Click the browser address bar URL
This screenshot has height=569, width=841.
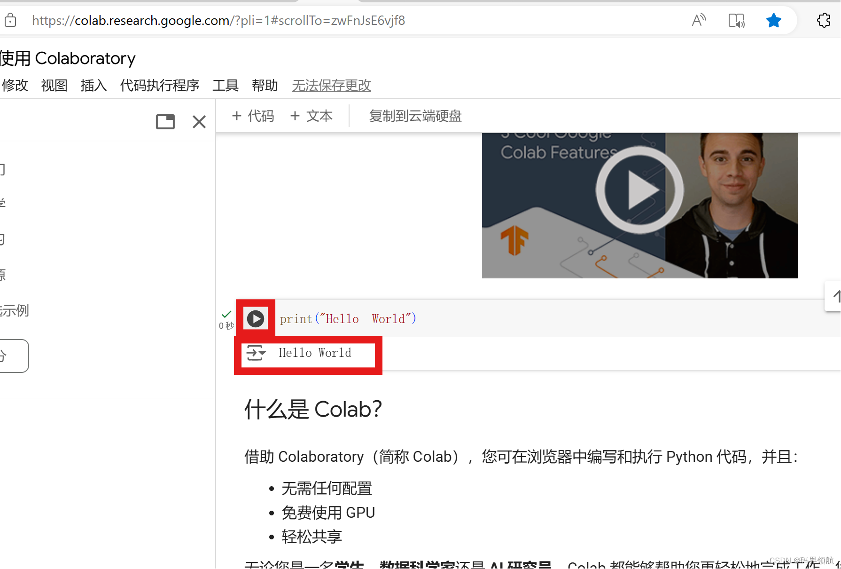[x=218, y=20]
